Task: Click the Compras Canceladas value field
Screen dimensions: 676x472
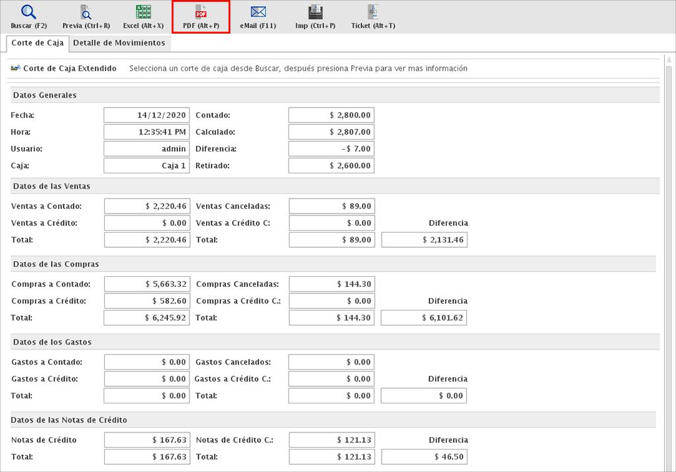Action: pos(331,284)
